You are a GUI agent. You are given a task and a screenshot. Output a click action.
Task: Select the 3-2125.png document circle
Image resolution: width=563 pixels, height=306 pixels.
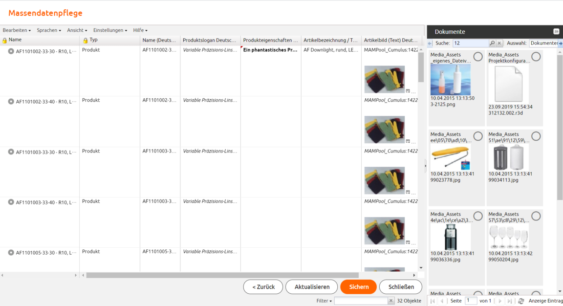pyautogui.click(x=478, y=56)
